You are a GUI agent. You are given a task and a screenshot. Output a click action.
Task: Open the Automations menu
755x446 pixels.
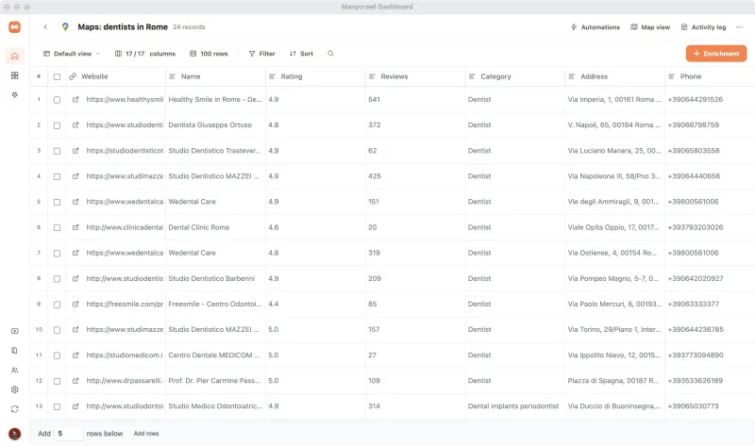[596, 27]
